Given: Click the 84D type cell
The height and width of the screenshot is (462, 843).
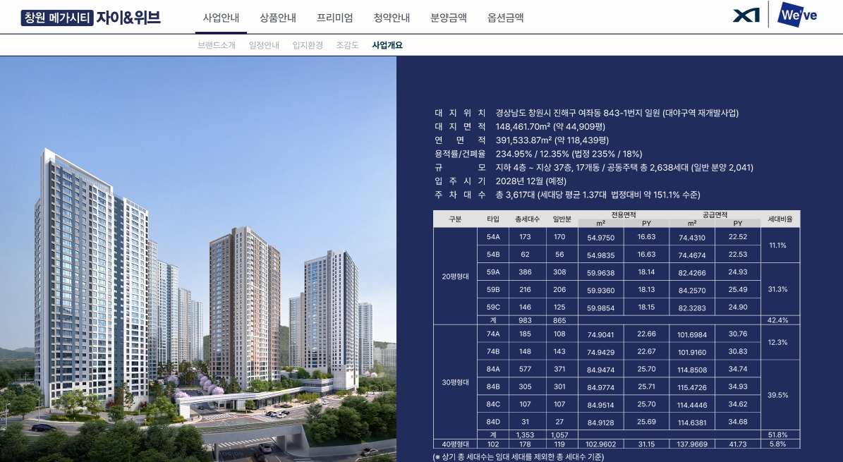Looking at the screenshot, I should (493, 422).
